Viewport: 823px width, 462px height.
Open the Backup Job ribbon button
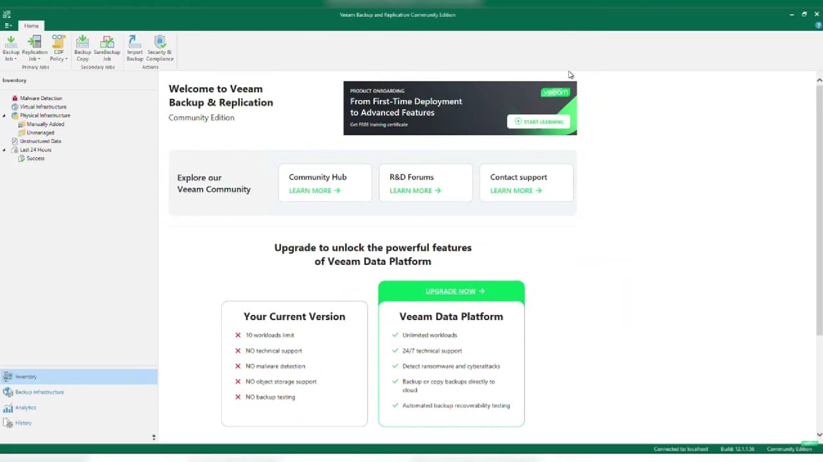pos(11,48)
